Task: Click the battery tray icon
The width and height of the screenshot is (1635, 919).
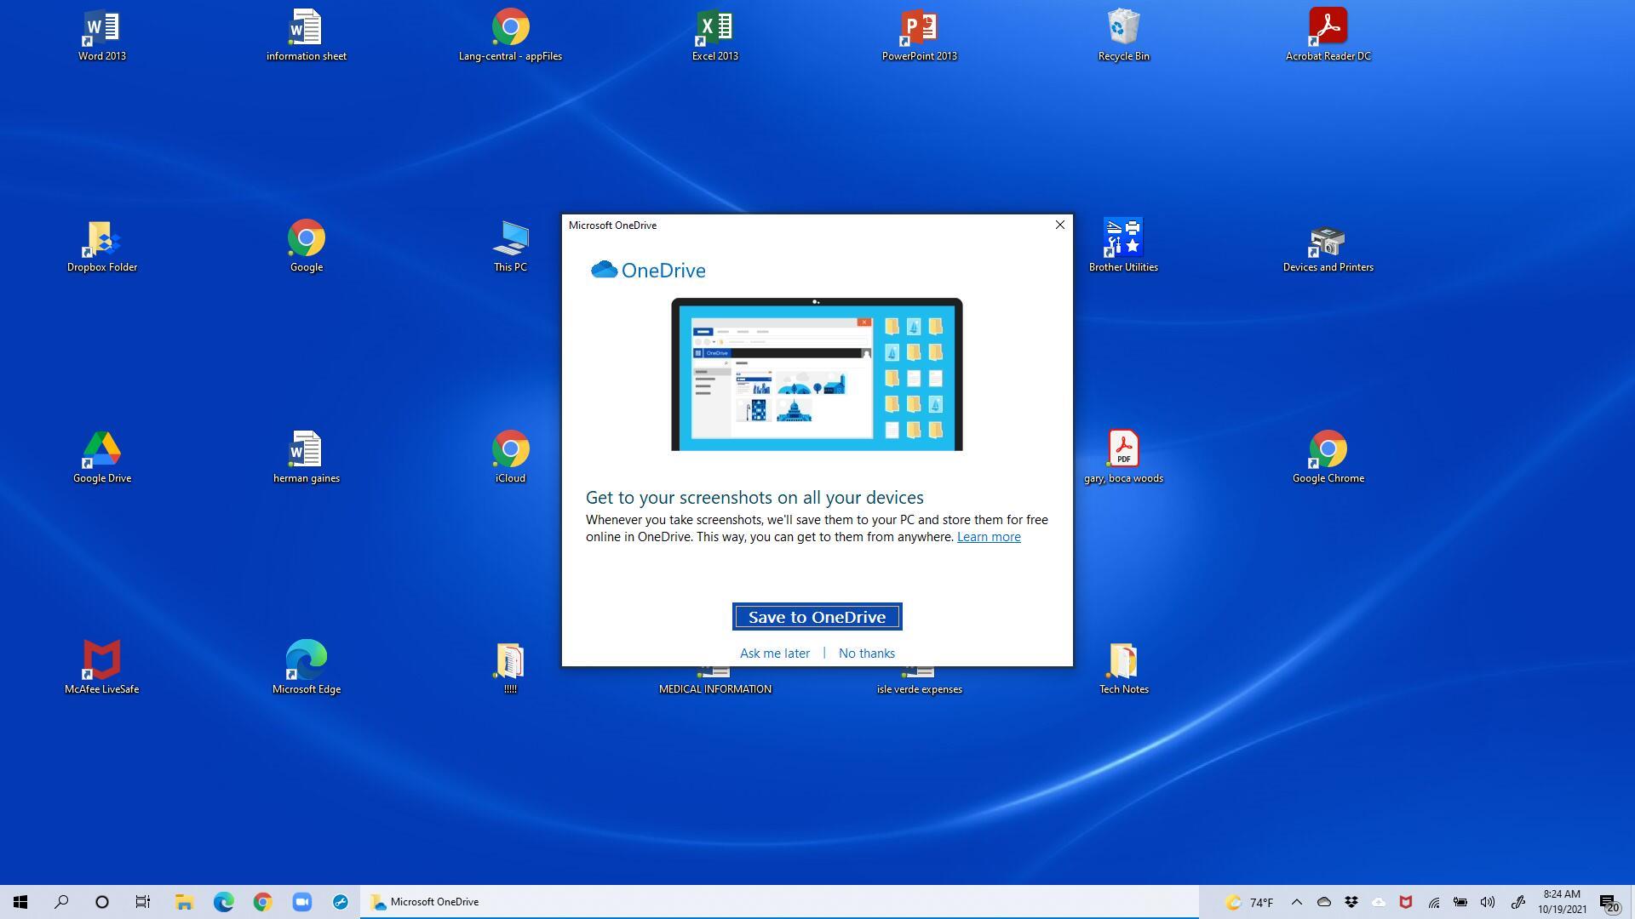Action: pyautogui.click(x=1460, y=902)
